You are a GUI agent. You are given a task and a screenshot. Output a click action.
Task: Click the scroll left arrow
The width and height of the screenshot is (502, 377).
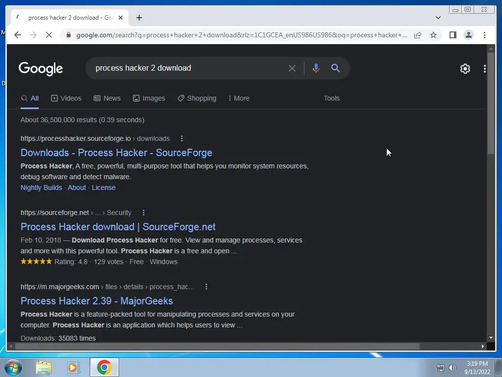pyautogui.click(x=11, y=346)
